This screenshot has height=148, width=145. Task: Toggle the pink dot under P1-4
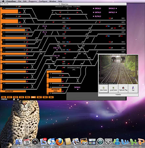45,28
